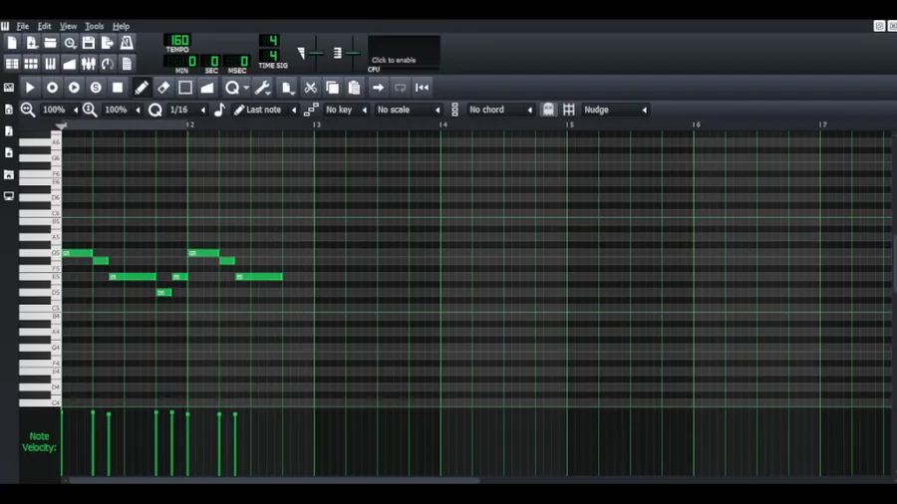Create a new project
This screenshot has width=897, height=504.
pos(12,43)
